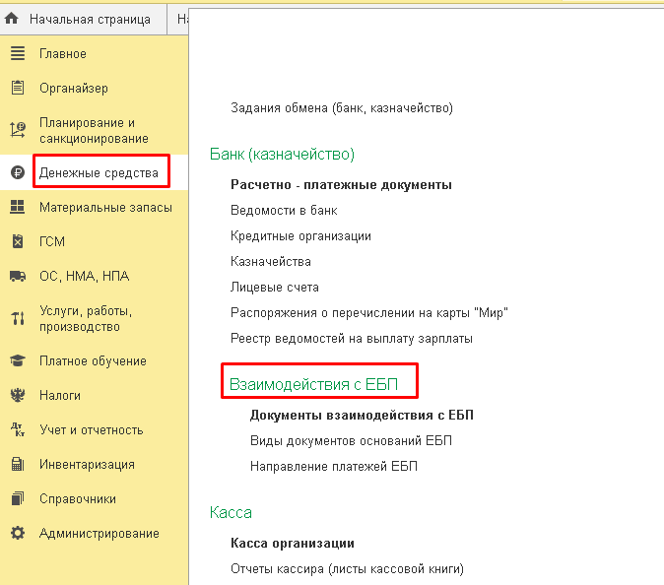Open Отчеты кассира (листы кассовой книги)
This screenshot has width=664, height=585.
coord(347,569)
